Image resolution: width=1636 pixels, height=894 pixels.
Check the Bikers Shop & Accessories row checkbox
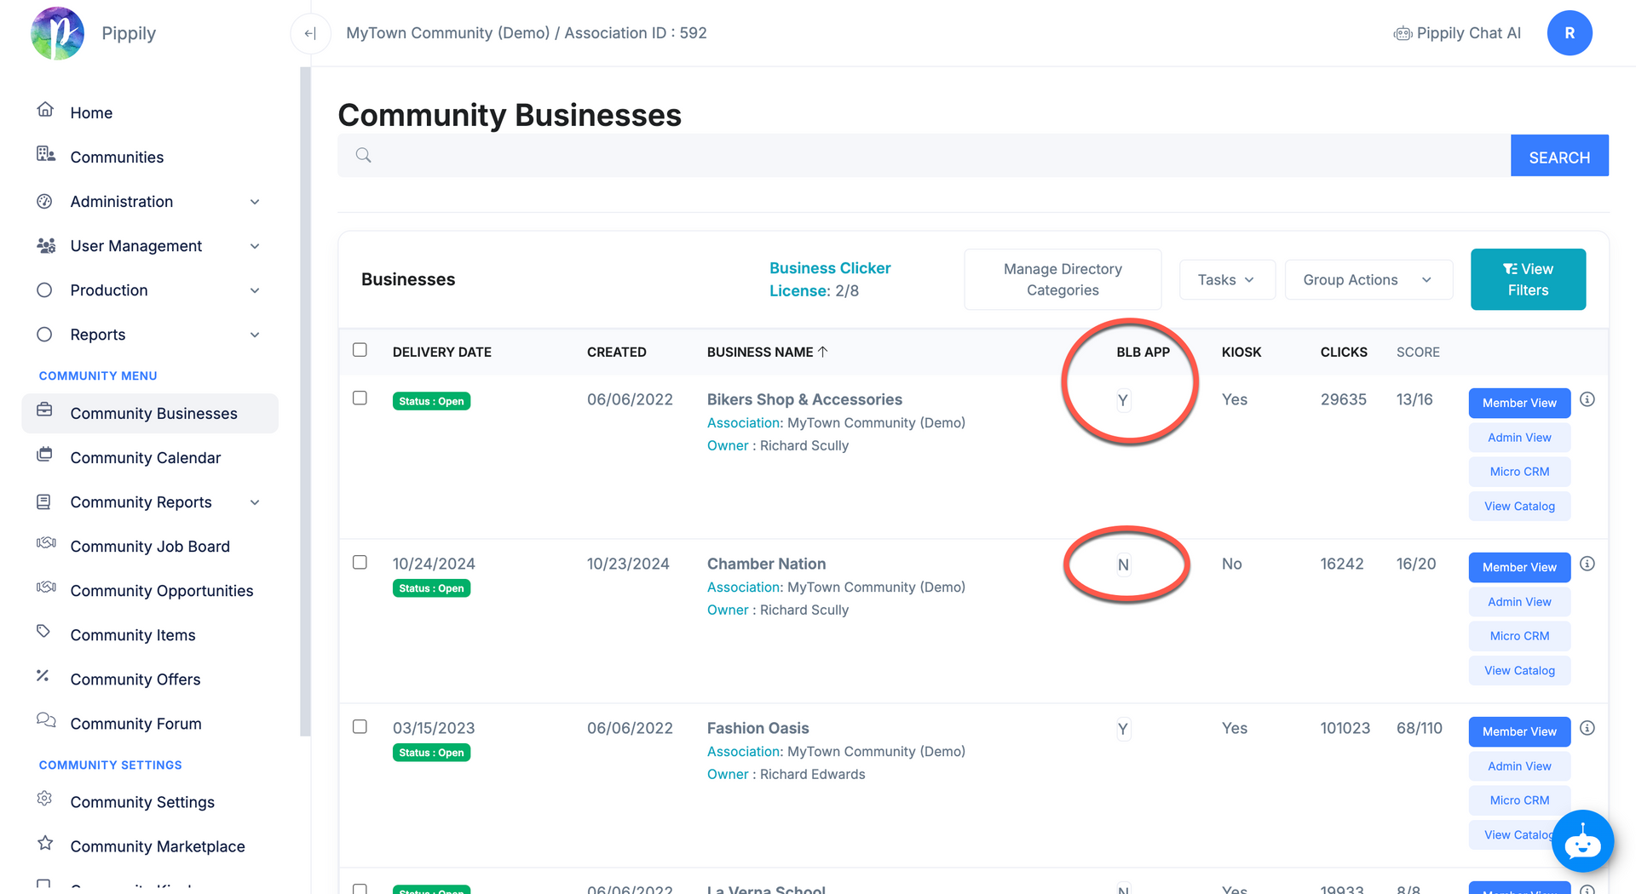(360, 398)
